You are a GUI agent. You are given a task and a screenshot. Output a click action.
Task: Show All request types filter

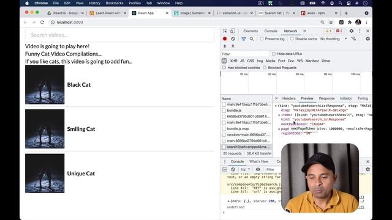pyautogui.click(x=224, y=61)
